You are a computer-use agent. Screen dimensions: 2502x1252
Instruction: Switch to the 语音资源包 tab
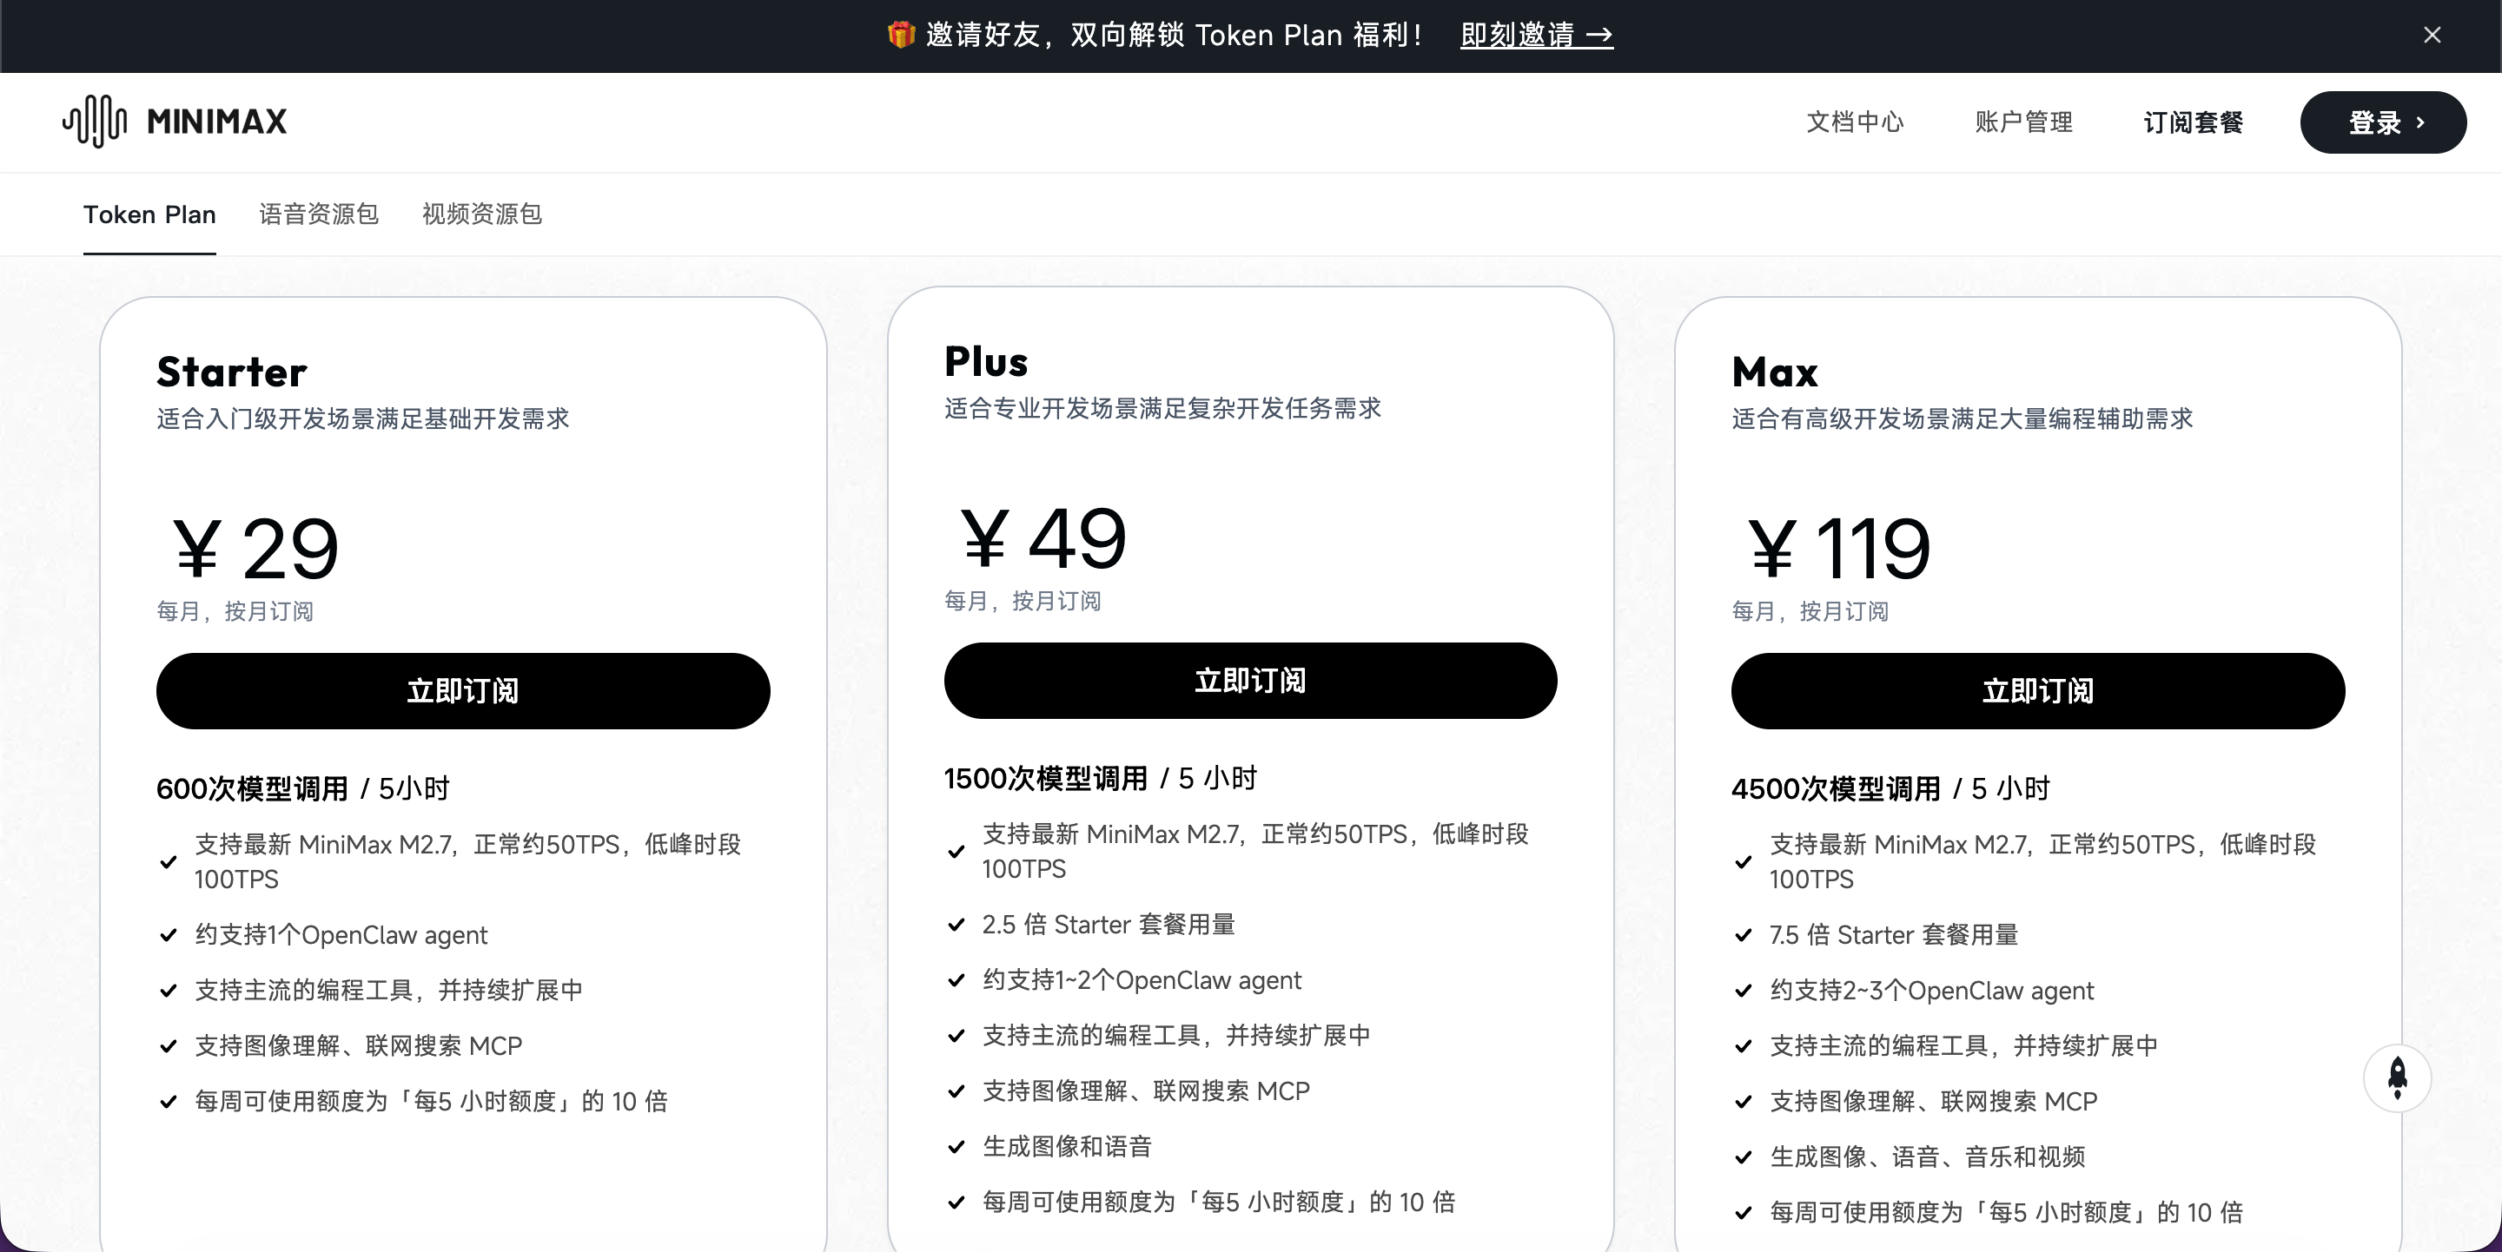319,214
